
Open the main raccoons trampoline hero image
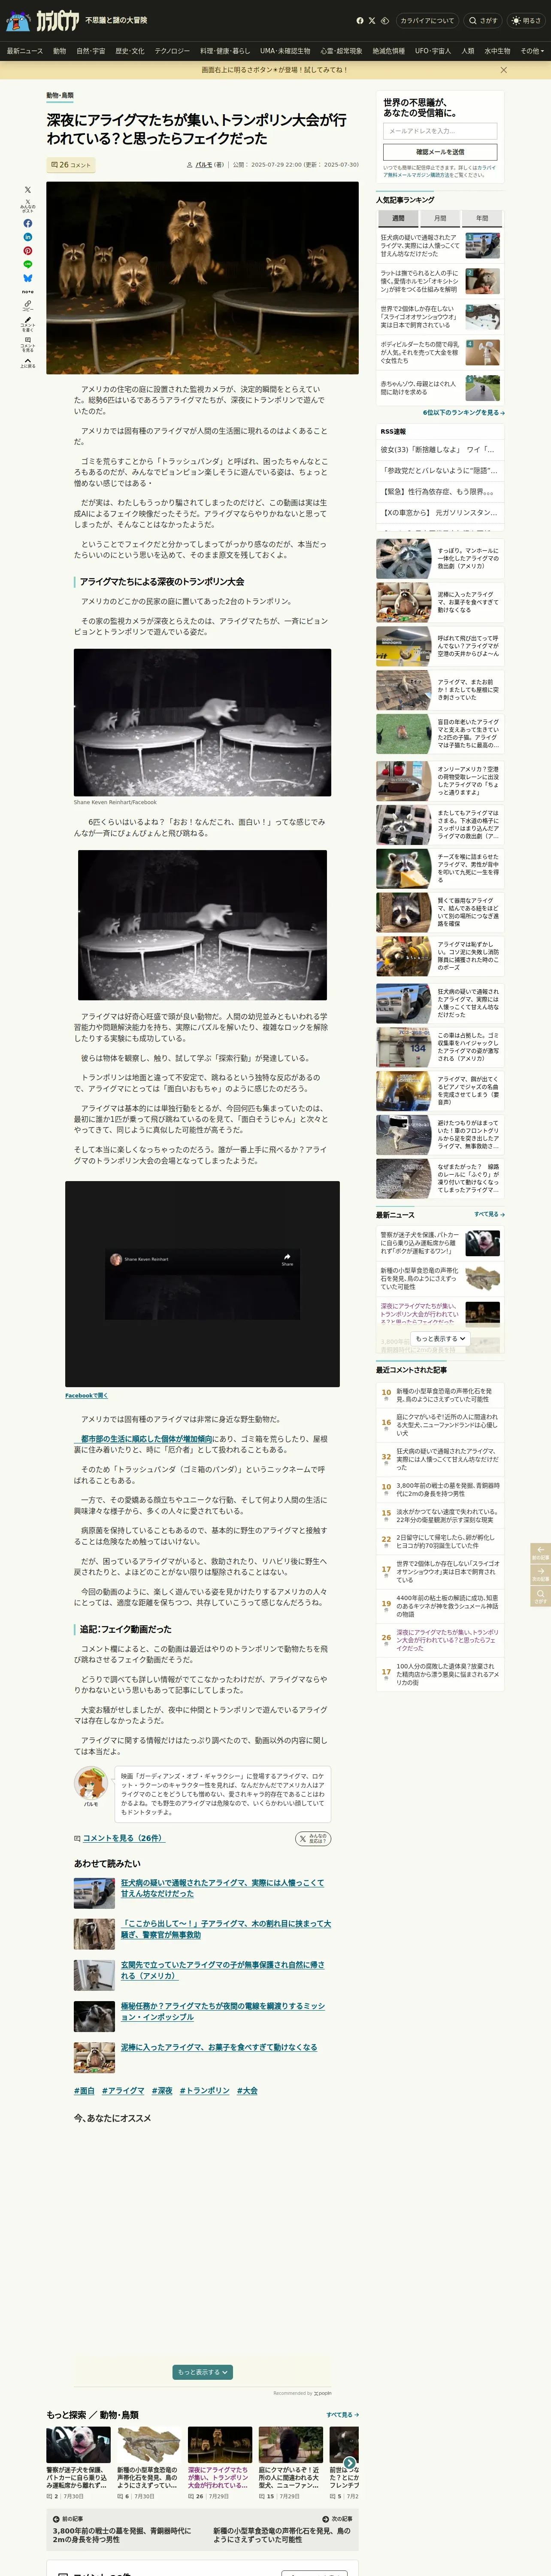pyautogui.click(x=202, y=278)
